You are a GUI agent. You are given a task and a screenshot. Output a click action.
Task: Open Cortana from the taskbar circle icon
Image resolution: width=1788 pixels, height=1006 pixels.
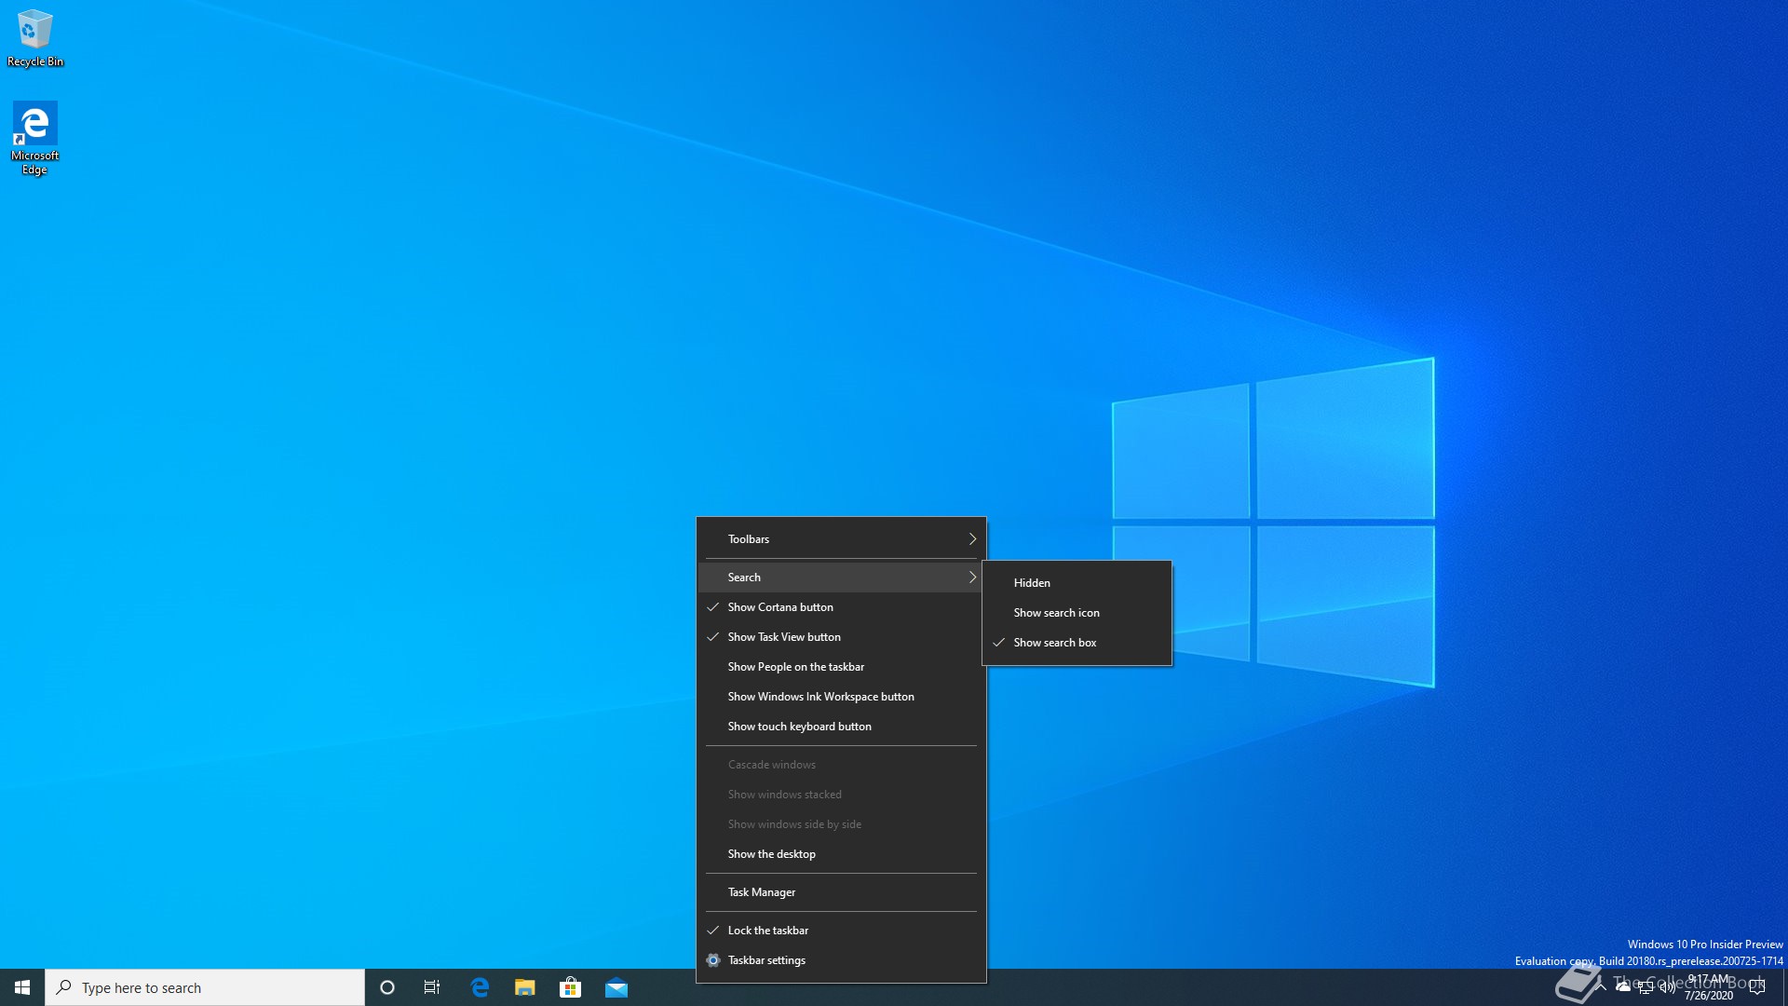387,987
